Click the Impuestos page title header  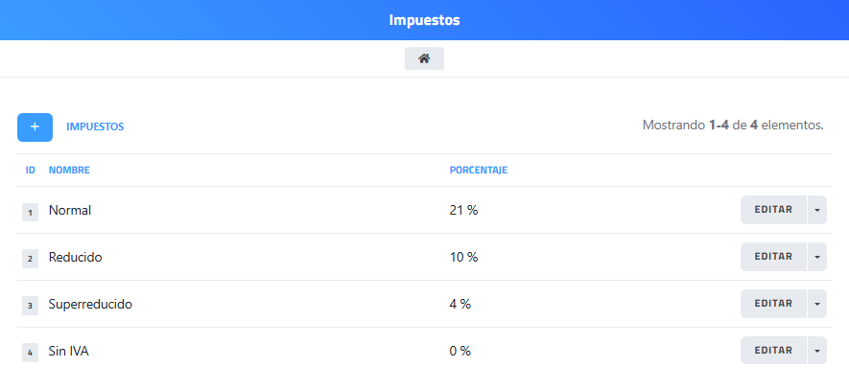click(x=424, y=20)
